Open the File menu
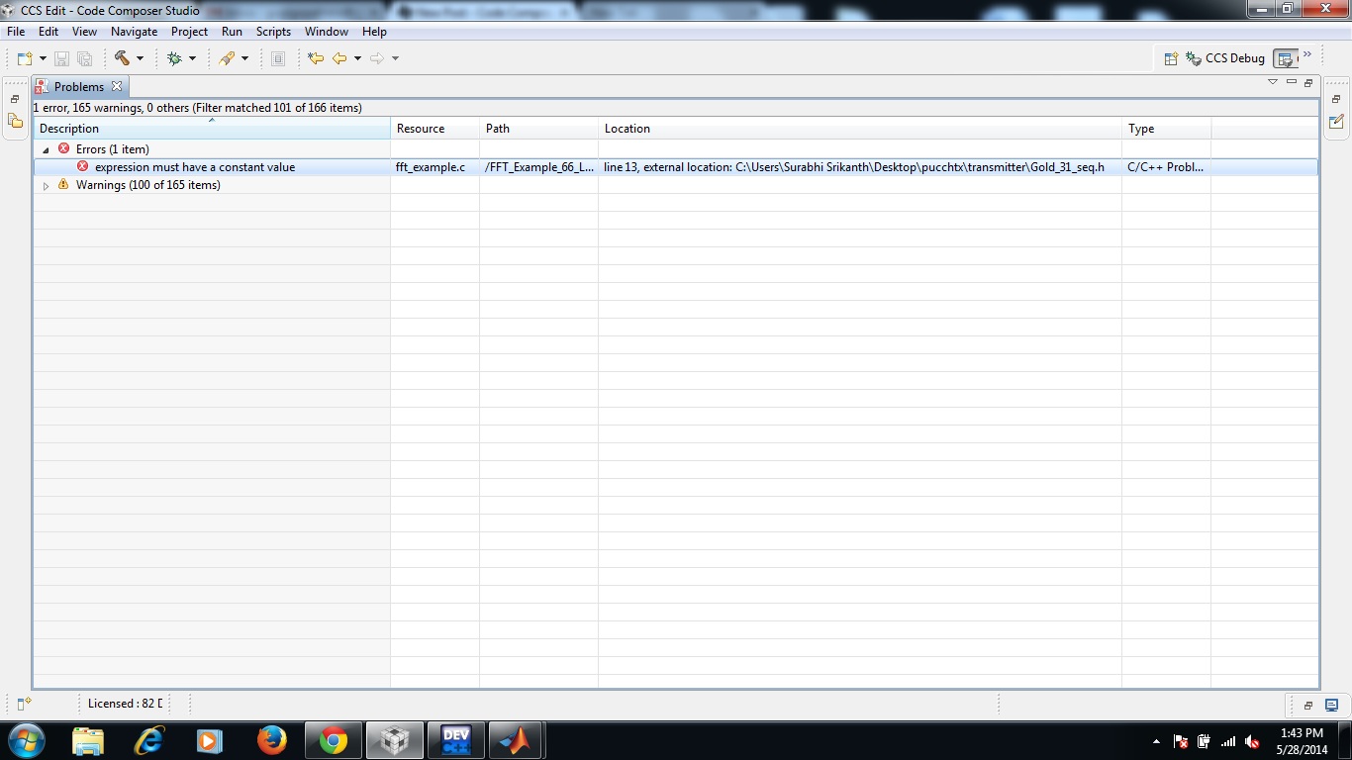Screen dimensions: 1352x760 [x=16, y=32]
